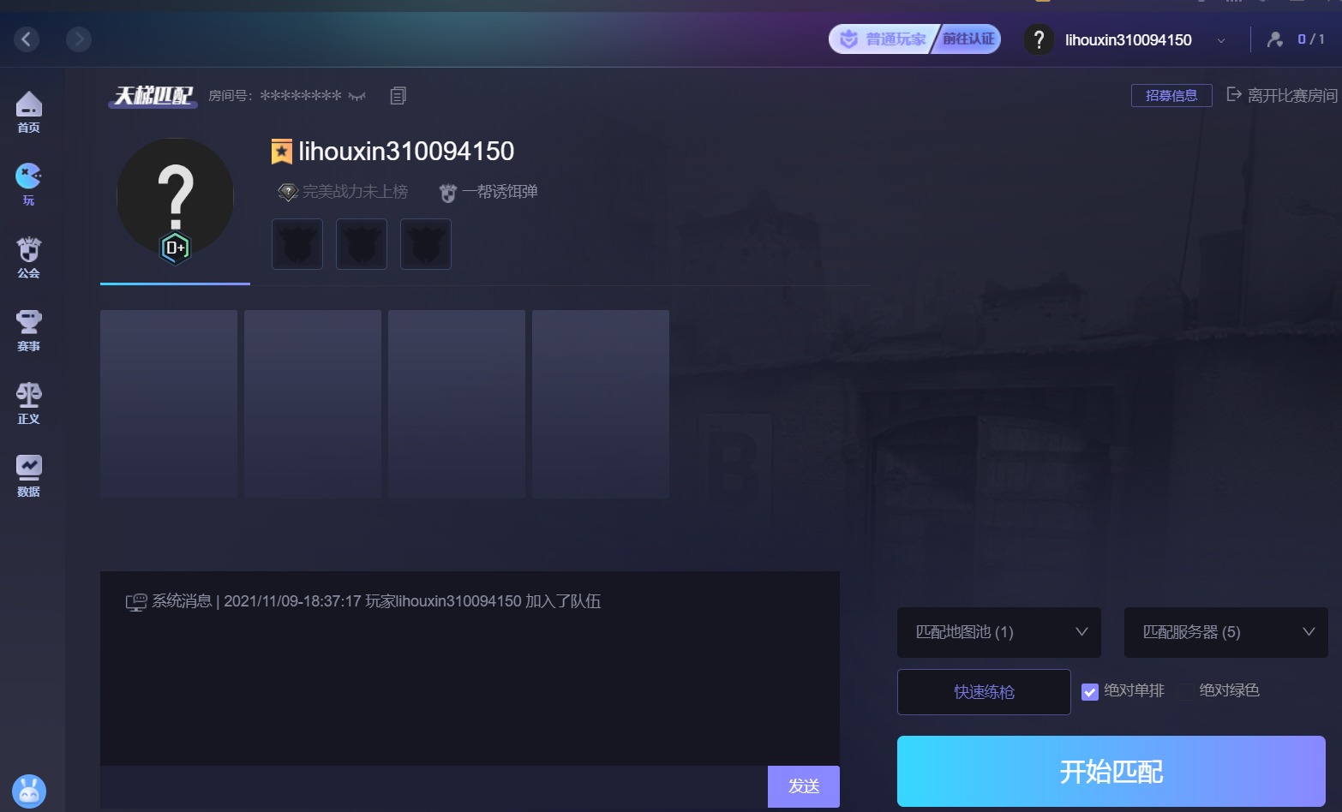Reveal hidden room number eye icon
Viewport: 1342px width, 812px height.
[x=356, y=96]
